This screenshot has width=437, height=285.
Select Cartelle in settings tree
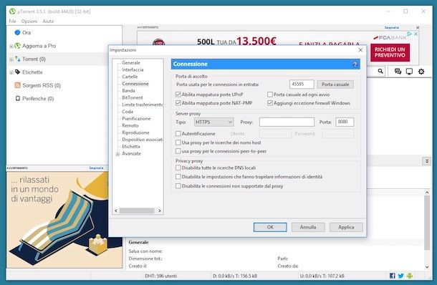click(x=130, y=77)
